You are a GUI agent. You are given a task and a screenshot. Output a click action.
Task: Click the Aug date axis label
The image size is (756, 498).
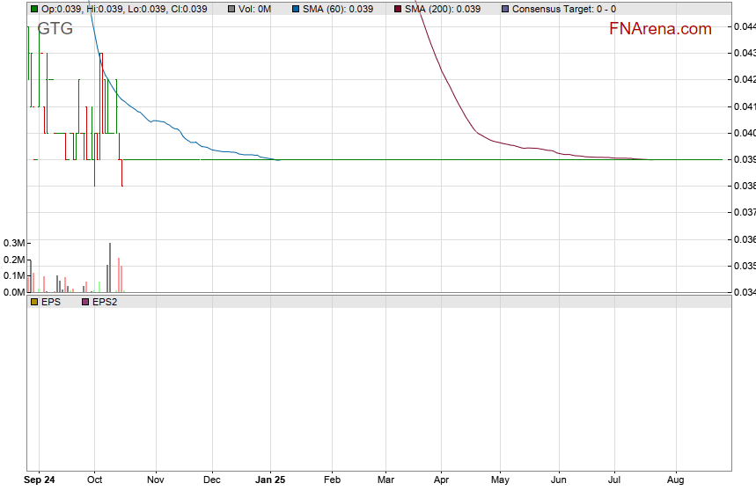(676, 480)
